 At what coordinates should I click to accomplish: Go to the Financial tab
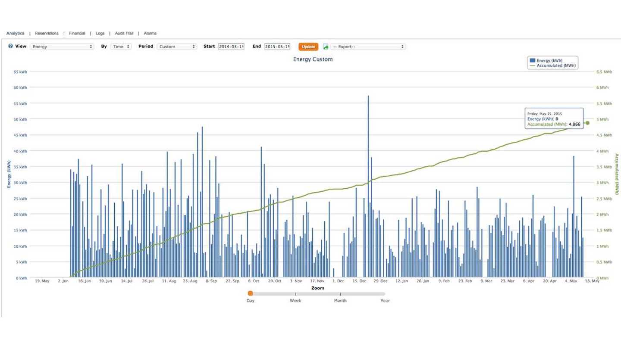coord(77,33)
